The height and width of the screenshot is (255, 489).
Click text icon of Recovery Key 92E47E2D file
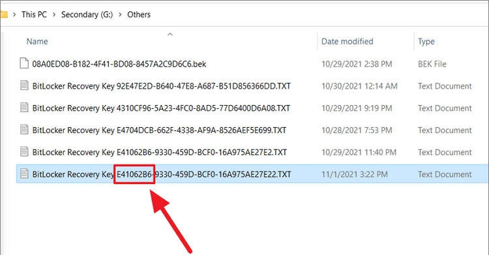(24, 85)
